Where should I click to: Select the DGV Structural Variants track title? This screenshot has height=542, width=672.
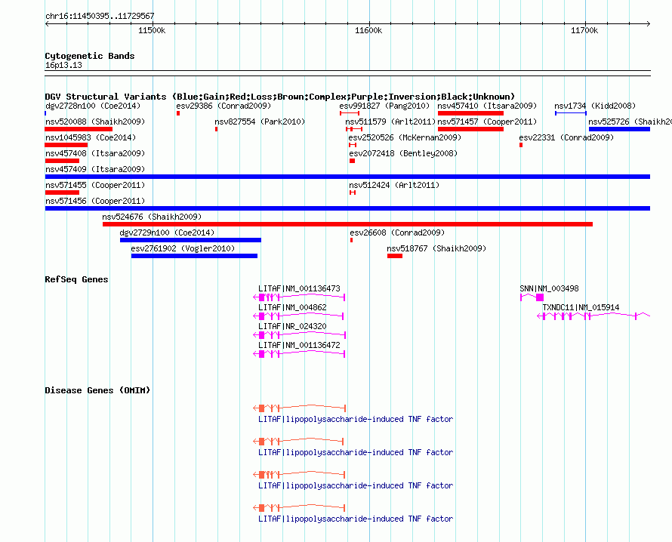tap(280, 97)
